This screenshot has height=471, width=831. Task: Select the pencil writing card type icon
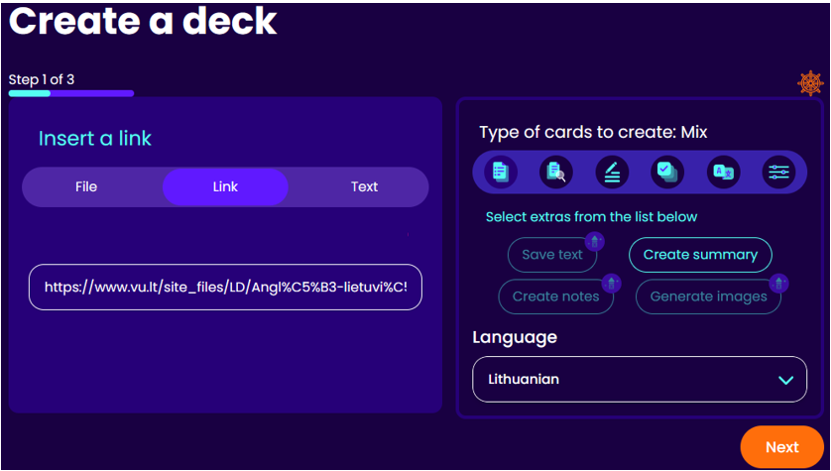[x=612, y=173]
